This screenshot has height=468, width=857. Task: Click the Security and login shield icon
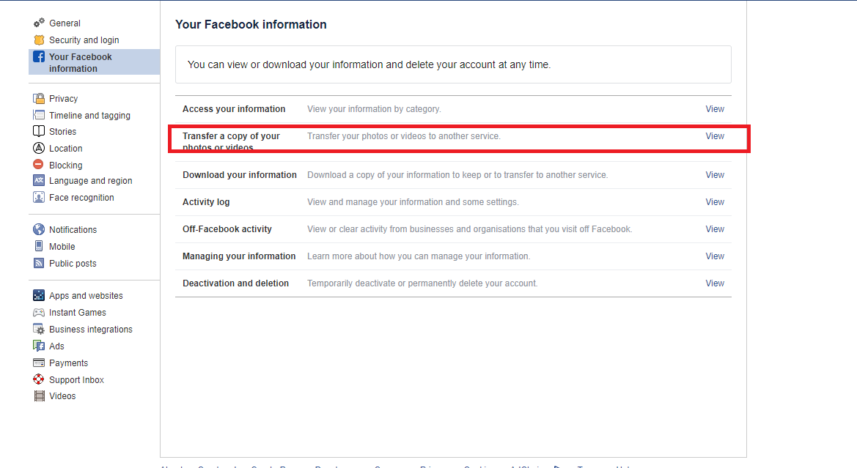(39, 40)
